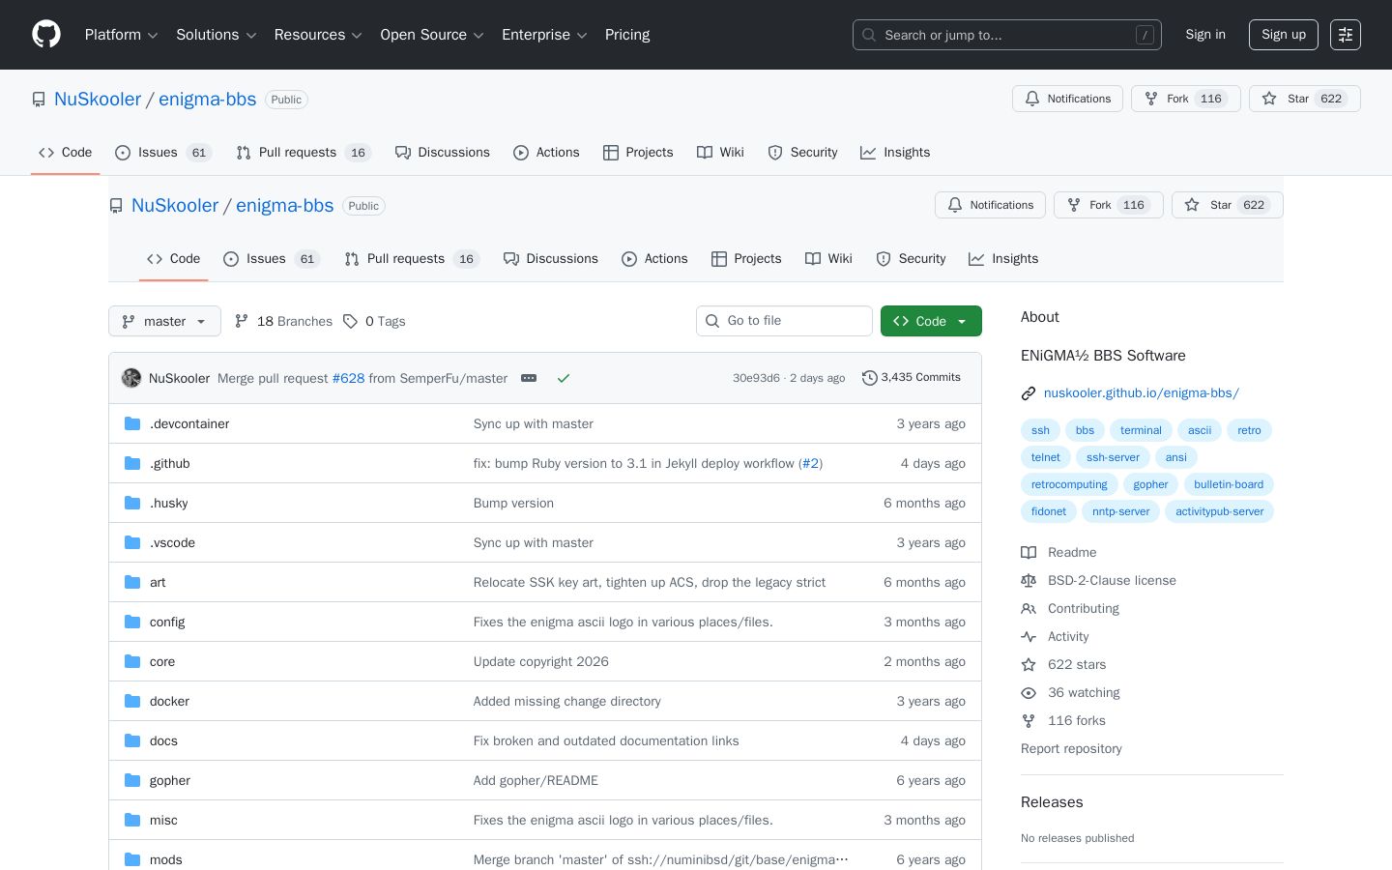Open pull request #628 link

348,378
